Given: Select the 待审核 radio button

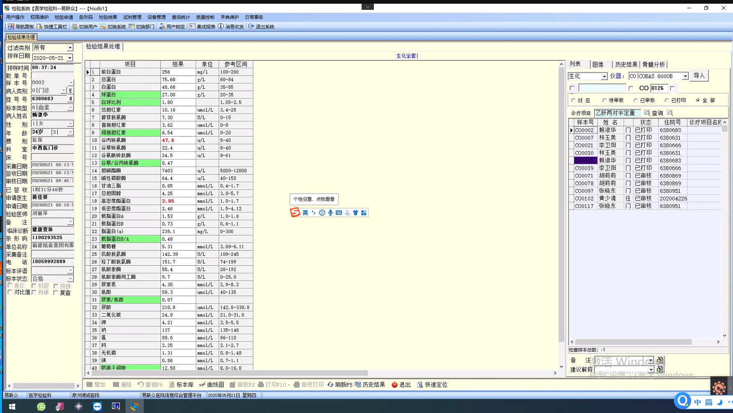Looking at the screenshot, I should [x=605, y=100].
